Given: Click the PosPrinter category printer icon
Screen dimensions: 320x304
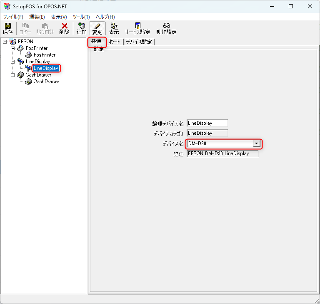Looking at the screenshot, I should tap(20, 48).
